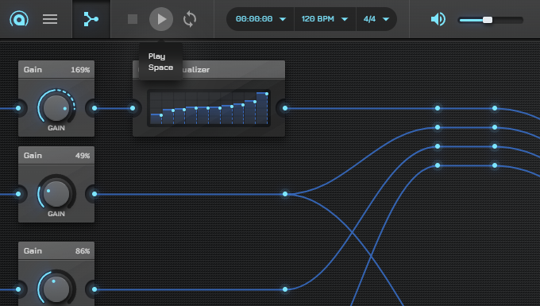
Task: Adjust the master volume slider
Action: pos(491,20)
